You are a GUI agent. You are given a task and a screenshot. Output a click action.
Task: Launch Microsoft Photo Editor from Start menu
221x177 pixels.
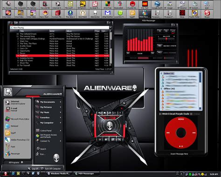click(17, 119)
